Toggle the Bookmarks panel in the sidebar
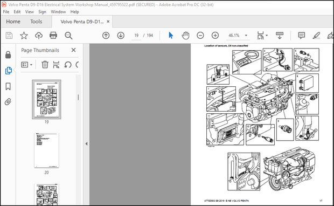The image size is (334, 206). pos(8,86)
